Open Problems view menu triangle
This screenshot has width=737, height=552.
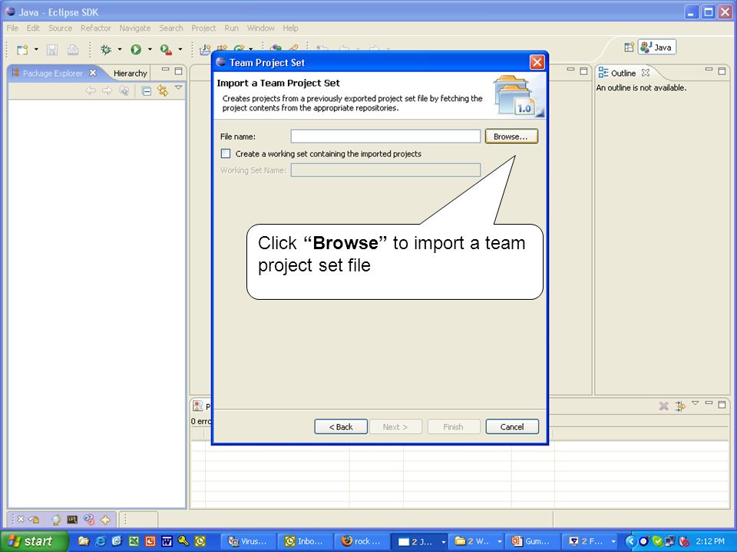pos(696,402)
